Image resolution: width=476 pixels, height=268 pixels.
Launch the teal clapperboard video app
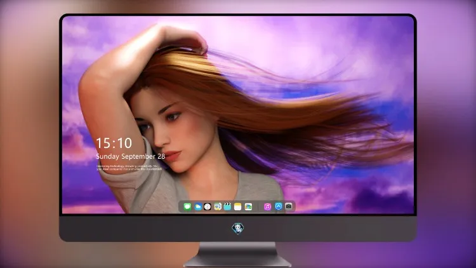pos(227,206)
